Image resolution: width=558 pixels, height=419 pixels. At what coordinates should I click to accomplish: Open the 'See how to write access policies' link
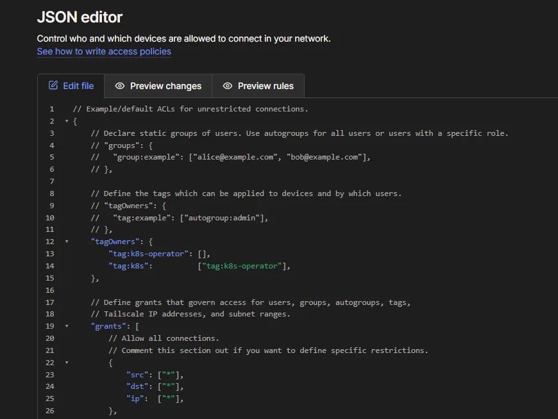click(x=104, y=51)
